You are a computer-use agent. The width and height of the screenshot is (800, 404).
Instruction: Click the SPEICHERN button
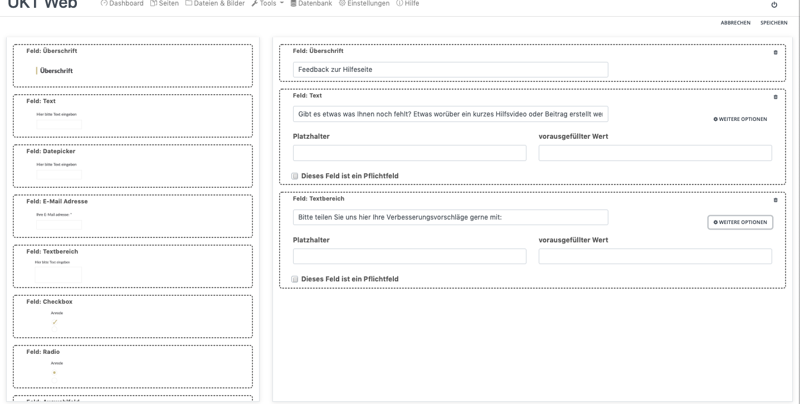click(774, 23)
